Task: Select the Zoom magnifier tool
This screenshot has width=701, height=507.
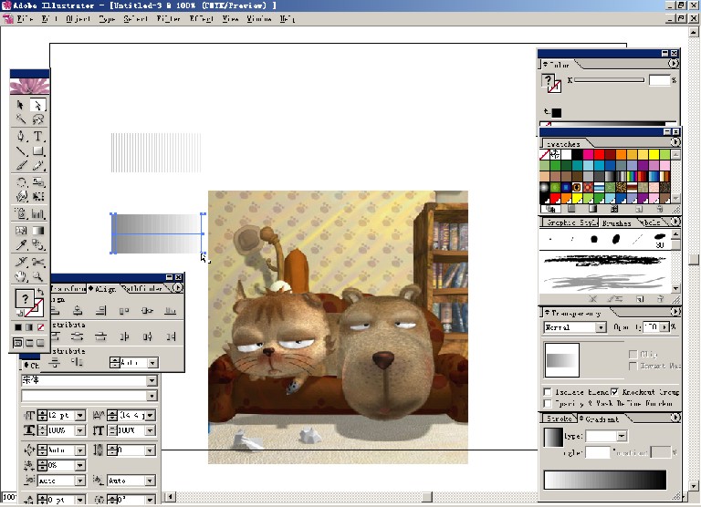Action: (x=38, y=276)
